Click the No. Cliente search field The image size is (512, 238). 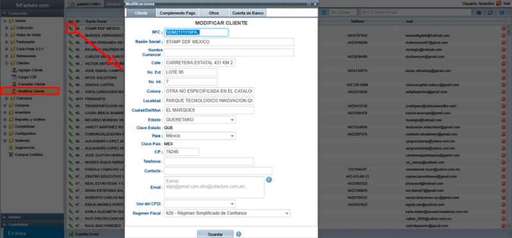point(343,12)
